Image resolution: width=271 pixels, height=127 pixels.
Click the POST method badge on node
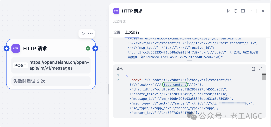[20, 66]
